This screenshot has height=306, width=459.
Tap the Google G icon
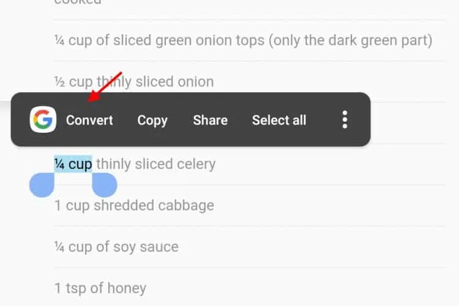click(43, 119)
